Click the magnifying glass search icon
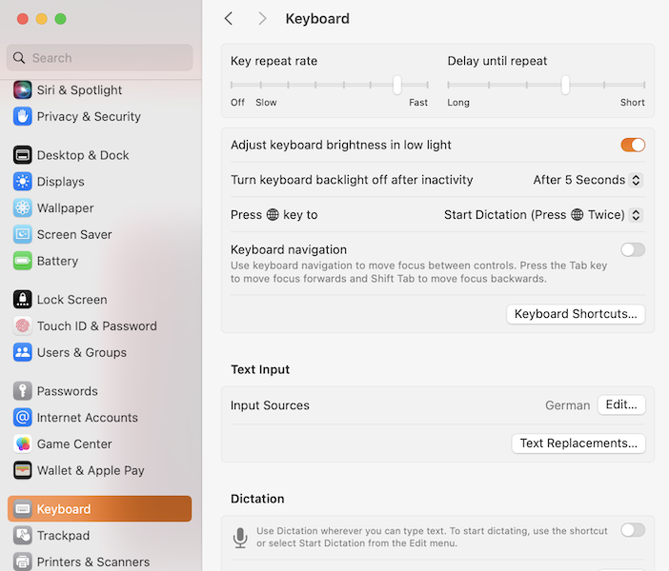This screenshot has width=669, height=571. coord(19,57)
